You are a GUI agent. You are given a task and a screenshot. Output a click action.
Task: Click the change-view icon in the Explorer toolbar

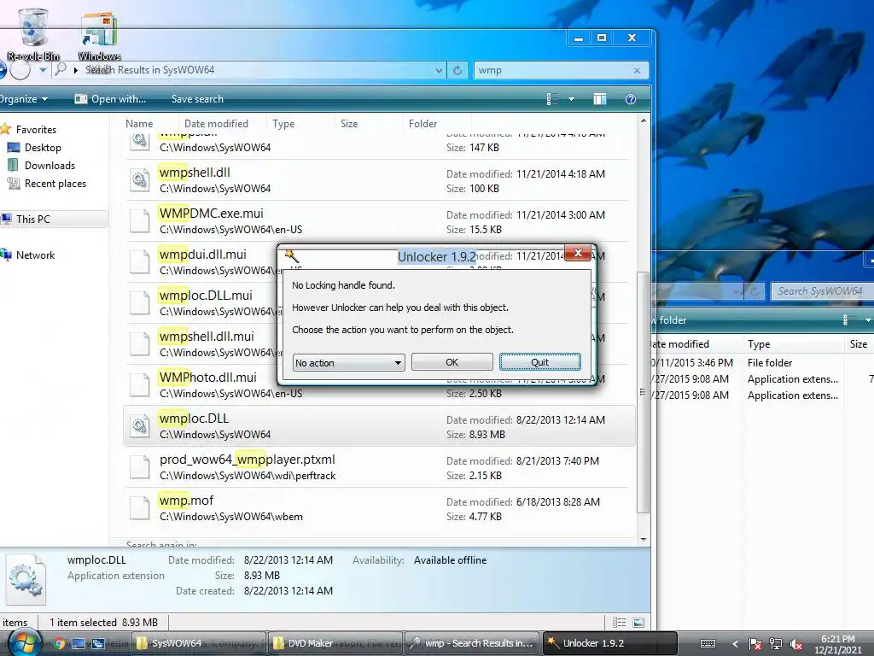[552, 99]
